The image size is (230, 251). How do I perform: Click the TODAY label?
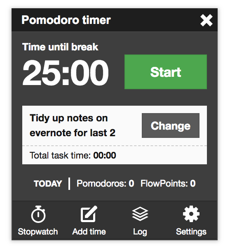(x=48, y=184)
